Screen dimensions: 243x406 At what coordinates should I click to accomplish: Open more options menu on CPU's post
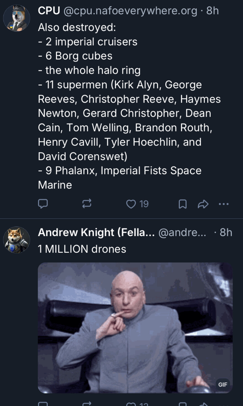point(223,204)
